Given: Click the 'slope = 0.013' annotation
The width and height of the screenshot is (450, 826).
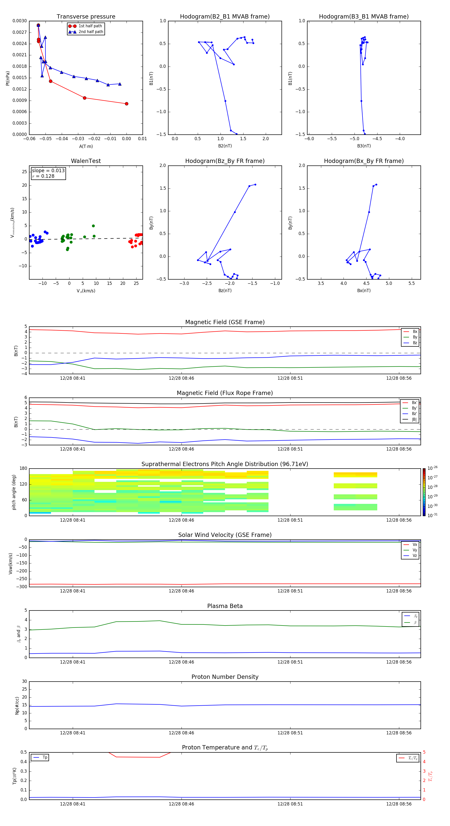Looking at the screenshot, I should [x=48, y=171].
